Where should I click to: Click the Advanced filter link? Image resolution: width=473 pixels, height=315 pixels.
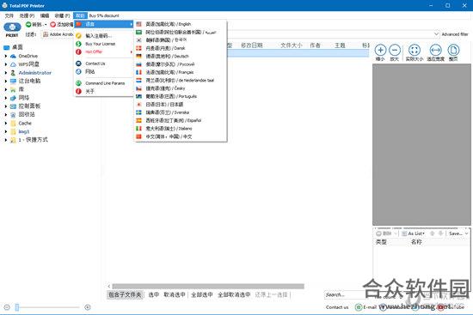click(x=455, y=34)
